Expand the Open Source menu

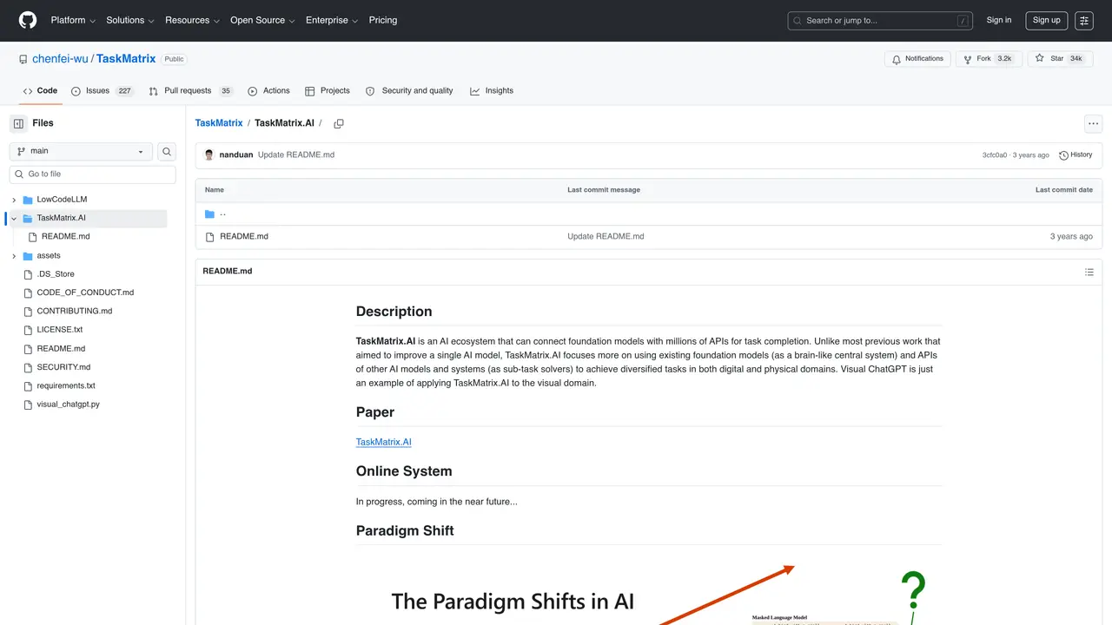(x=262, y=20)
